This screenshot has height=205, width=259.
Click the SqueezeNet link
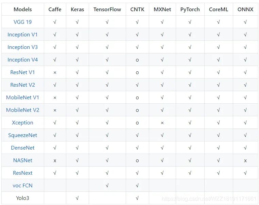coord(22,135)
